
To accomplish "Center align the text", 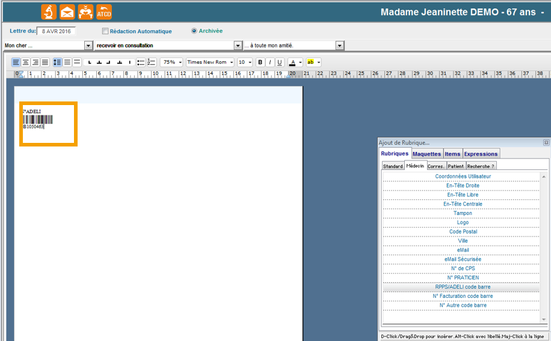I will pyautogui.click(x=26, y=62).
